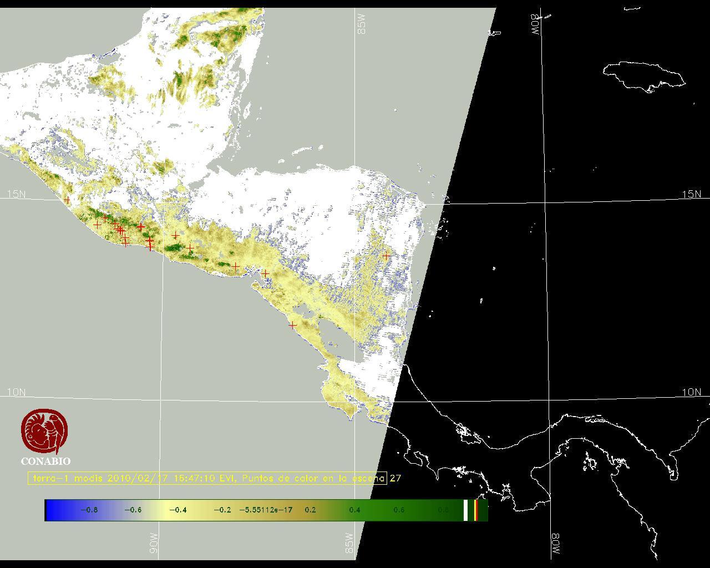Click the red hotspot on Nicaragua's Pacific coast
The height and width of the screenshot is (568, 710).
292,325
